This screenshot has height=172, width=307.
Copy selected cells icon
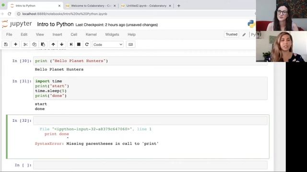tap(34, 44)
